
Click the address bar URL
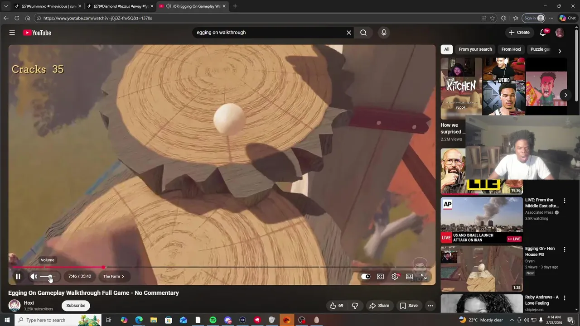coord(97,18)
